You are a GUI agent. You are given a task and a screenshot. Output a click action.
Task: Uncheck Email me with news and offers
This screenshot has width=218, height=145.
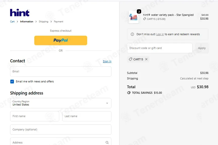(12, 81)
